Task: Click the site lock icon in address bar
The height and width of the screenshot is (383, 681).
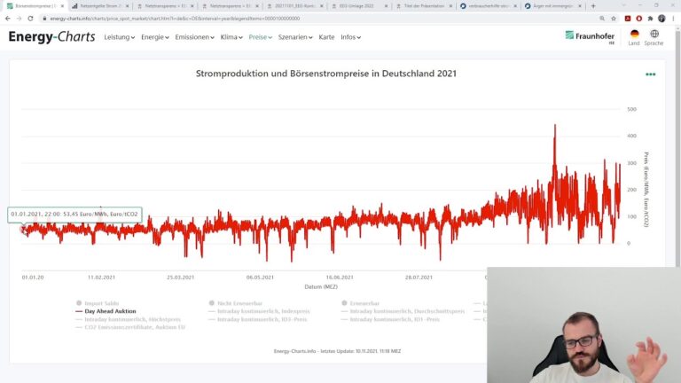Action: [44, 19]
